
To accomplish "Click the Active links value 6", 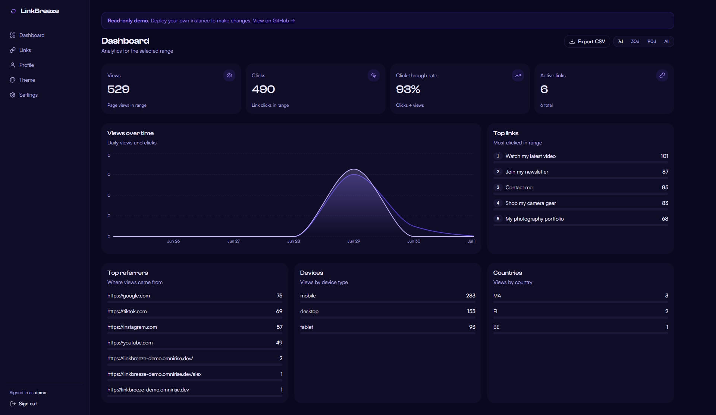I will coord(544,89).
